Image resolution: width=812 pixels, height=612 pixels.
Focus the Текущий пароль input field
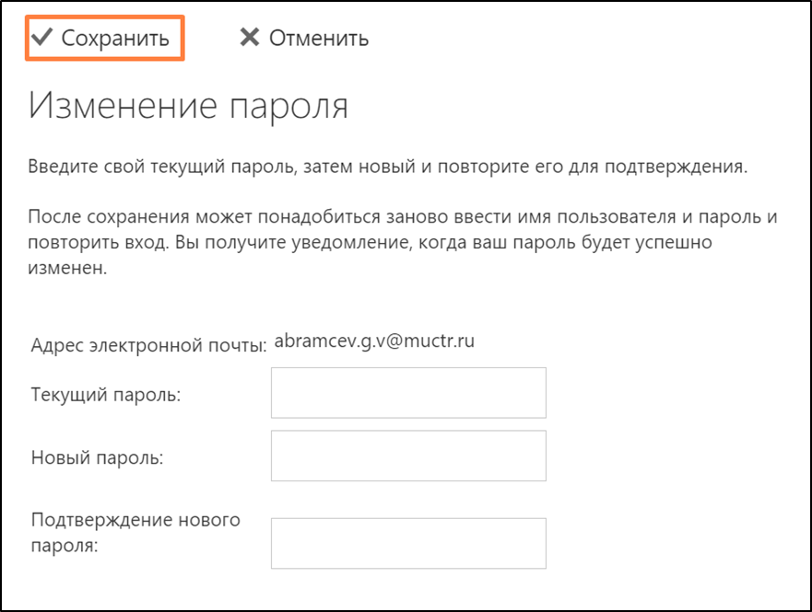[408, 393]
